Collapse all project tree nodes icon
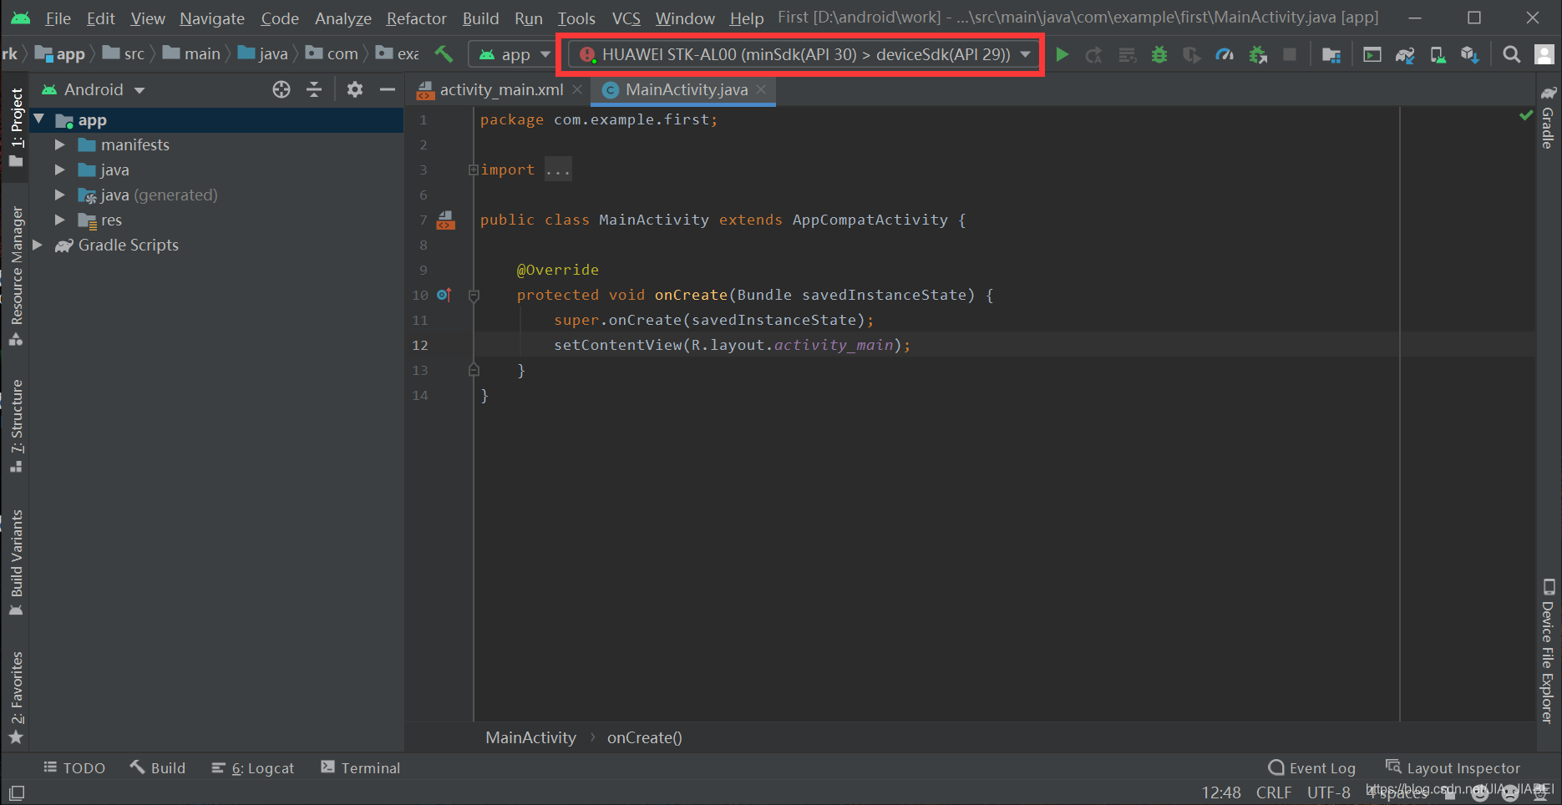Screen dimensions: 1562x805 pyautogui.click(x=314, y=89)
